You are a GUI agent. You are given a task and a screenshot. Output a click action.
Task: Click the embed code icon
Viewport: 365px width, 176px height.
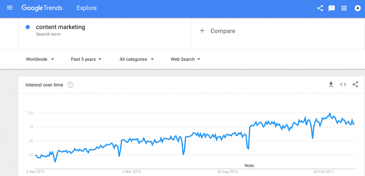[343, 84]
